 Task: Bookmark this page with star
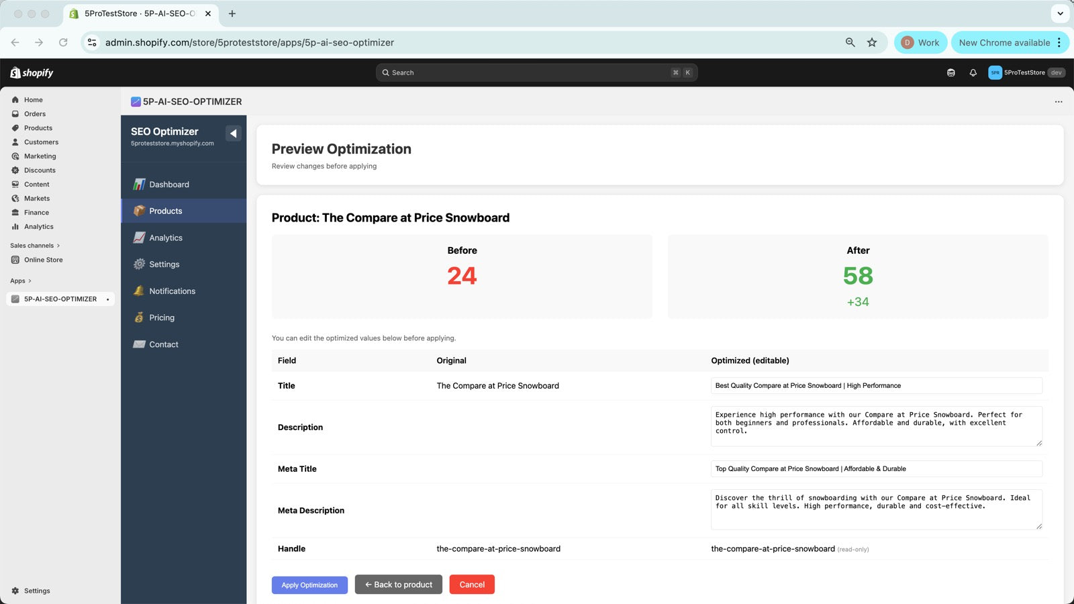pyautogui.click(x=872, y=42)
